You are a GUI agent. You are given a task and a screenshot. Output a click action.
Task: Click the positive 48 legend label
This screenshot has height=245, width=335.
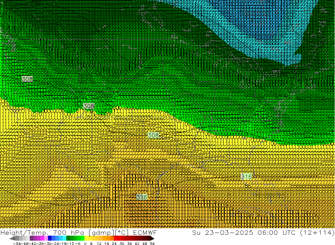click(x=145, y=244)
